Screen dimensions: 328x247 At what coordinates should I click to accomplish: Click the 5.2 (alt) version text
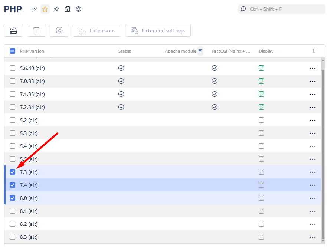[x=29, y=120]
